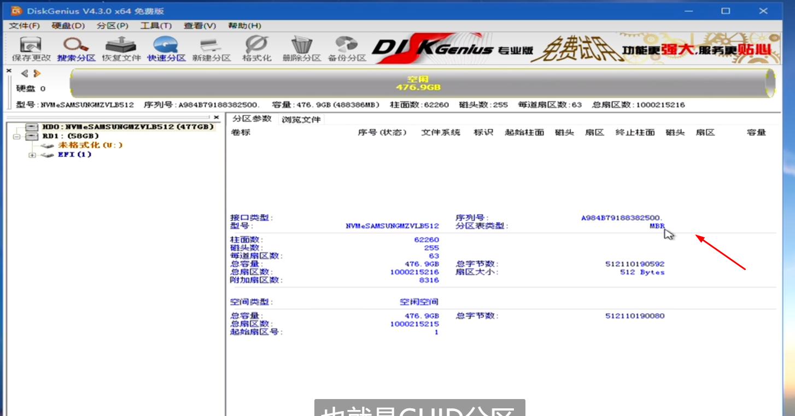The height and width of the screenshot is (416, 795).
Task: Go to previous disk with gray left arrow
Action: coord(25,74)
